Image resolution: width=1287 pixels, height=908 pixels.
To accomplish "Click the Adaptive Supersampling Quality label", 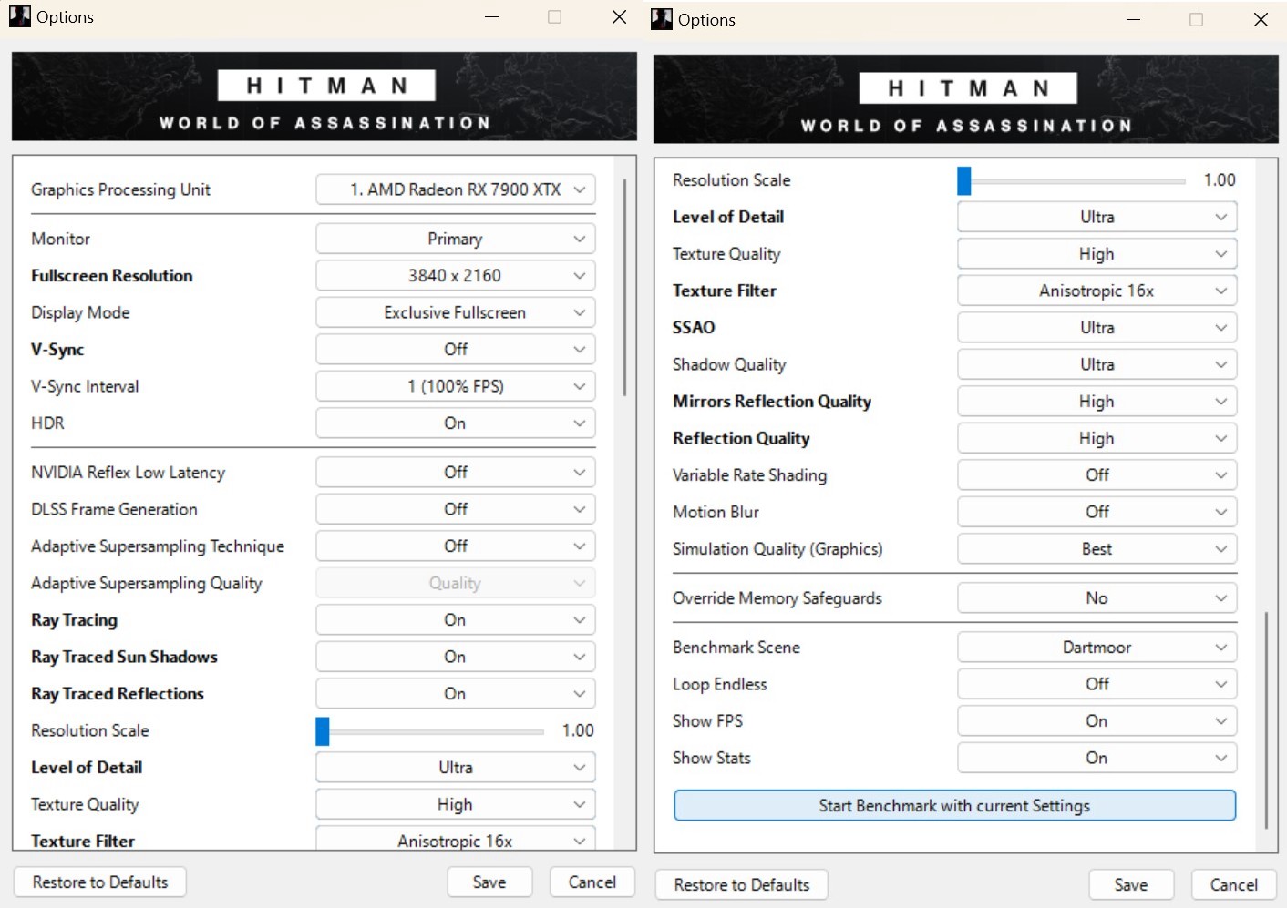I will coord(147,583).
